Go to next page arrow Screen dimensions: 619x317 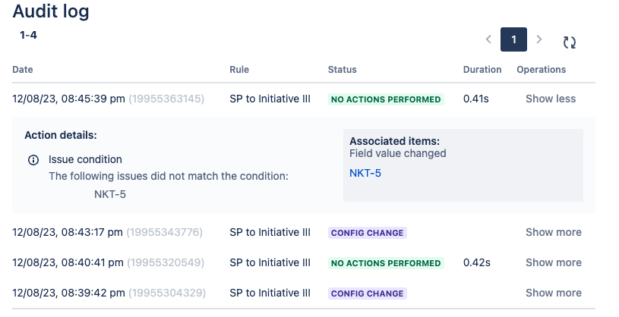click(539, 39)
